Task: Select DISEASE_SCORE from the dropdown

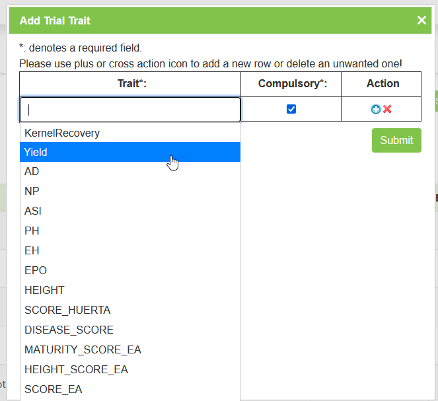Action: pos(69,330)
